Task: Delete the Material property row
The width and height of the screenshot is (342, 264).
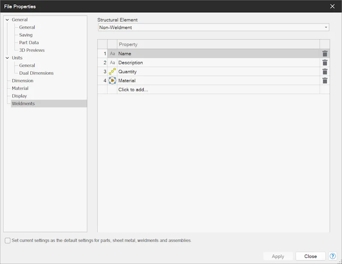Action: click(x=325, y=80)
